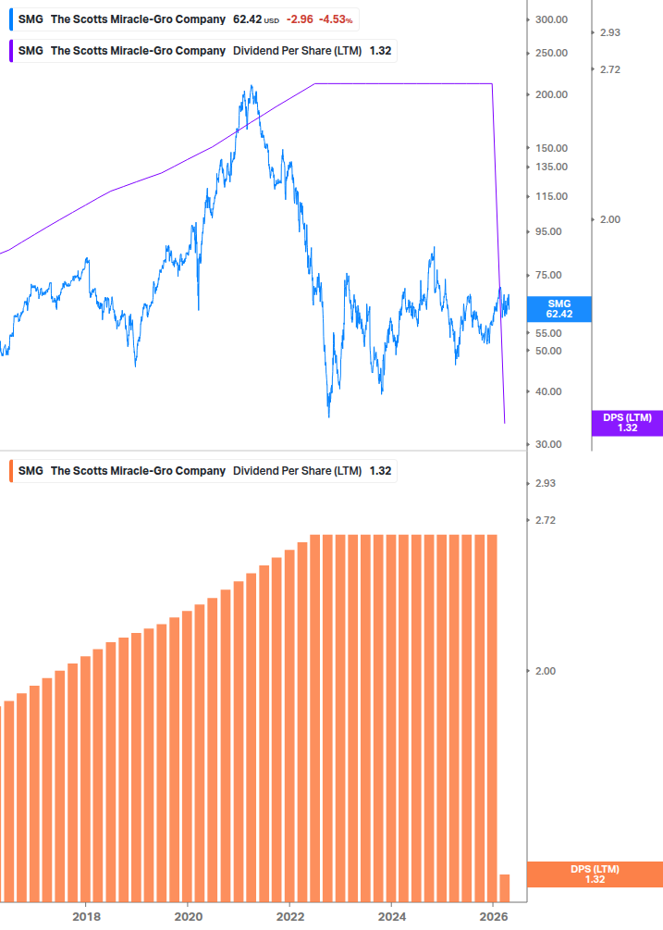663x930 pixels.
Task: Click 2.72 on the purple DPS line axis
Action: click(610, 69)
